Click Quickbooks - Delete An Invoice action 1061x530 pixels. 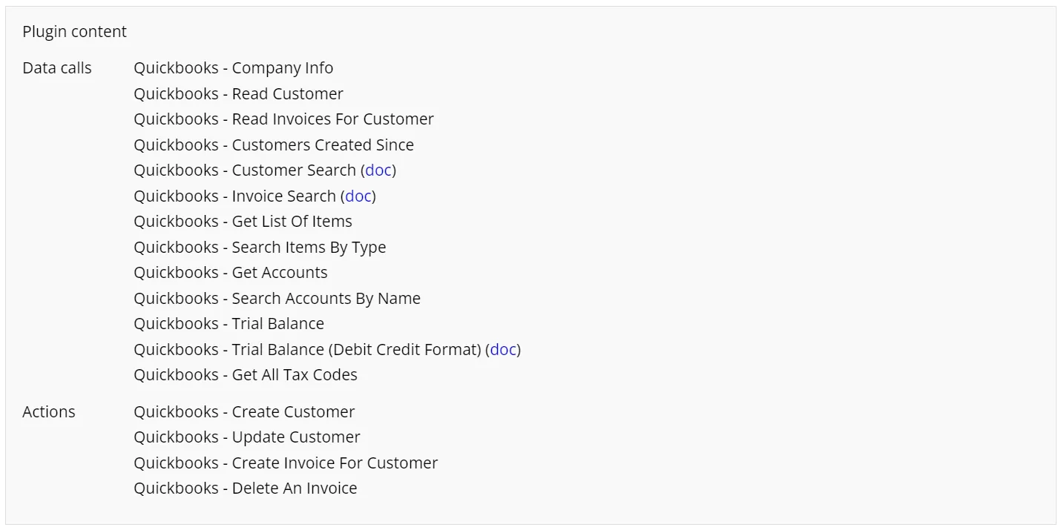coord(245,488)
